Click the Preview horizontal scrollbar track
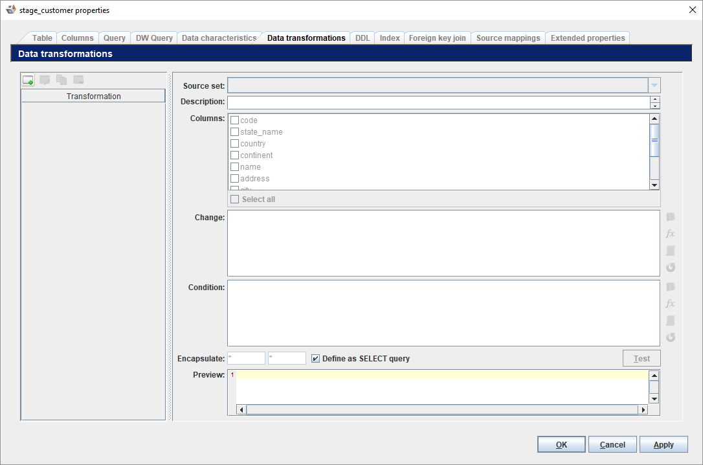Image resolution: width=703 pixels, height=465 pixels. 442,409
